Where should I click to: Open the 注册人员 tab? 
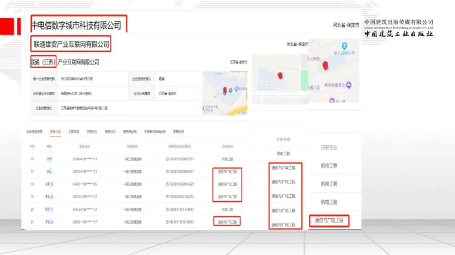[x=55, y=131]
